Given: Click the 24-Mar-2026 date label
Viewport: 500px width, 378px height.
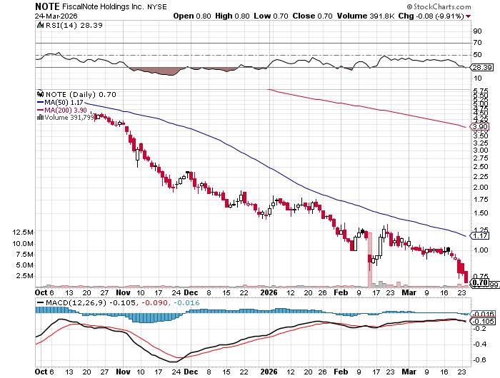Looking at the screenshot, I should [x=56, y=16].
